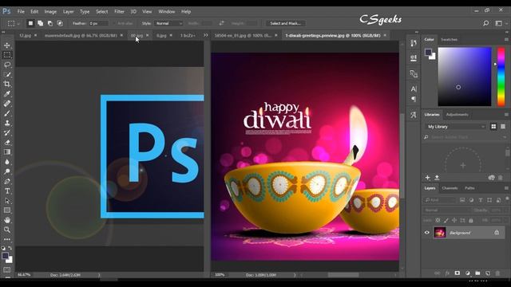The width and height of the screenshot is (511, 287).
Task: Click the search magnifier in options bar
Action: point(486,23)
